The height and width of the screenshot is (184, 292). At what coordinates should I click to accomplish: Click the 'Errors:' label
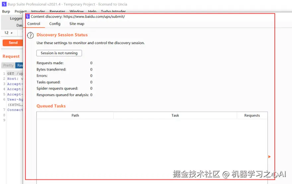(x=42, y=76)
